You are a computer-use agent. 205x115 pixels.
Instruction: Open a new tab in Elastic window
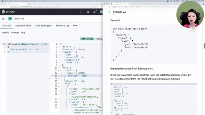pos(29,4)
